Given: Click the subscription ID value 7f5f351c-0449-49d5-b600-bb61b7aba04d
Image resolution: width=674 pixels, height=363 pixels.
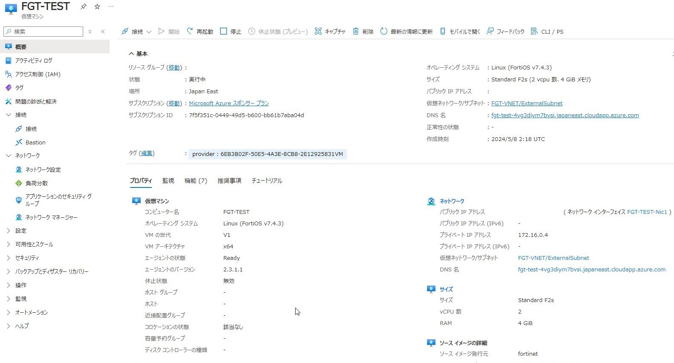Looking at the screenshot, I should 247,115.
